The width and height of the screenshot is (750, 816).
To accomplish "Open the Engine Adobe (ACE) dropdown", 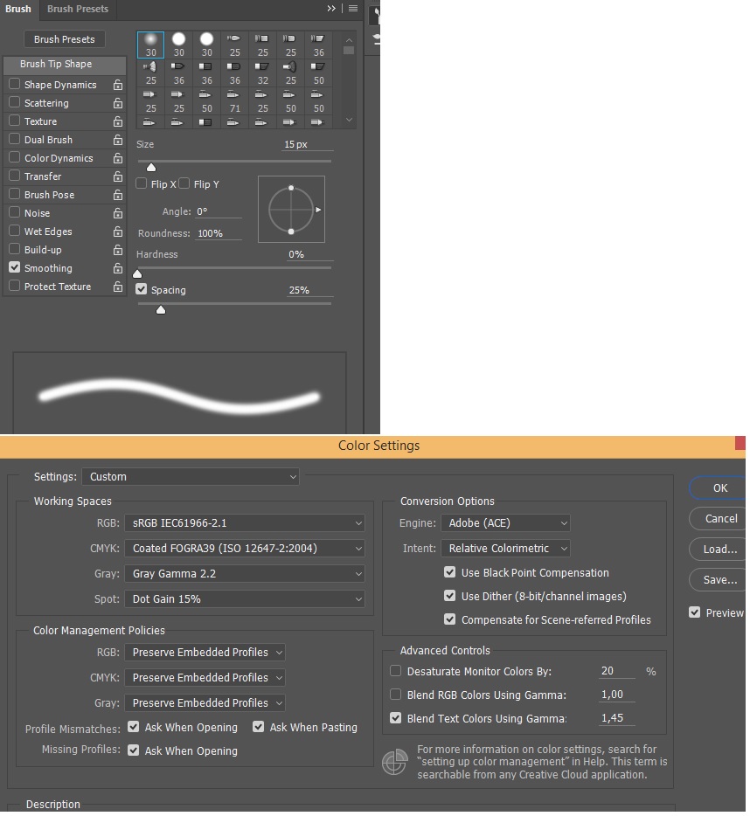I will click(506, 523).
